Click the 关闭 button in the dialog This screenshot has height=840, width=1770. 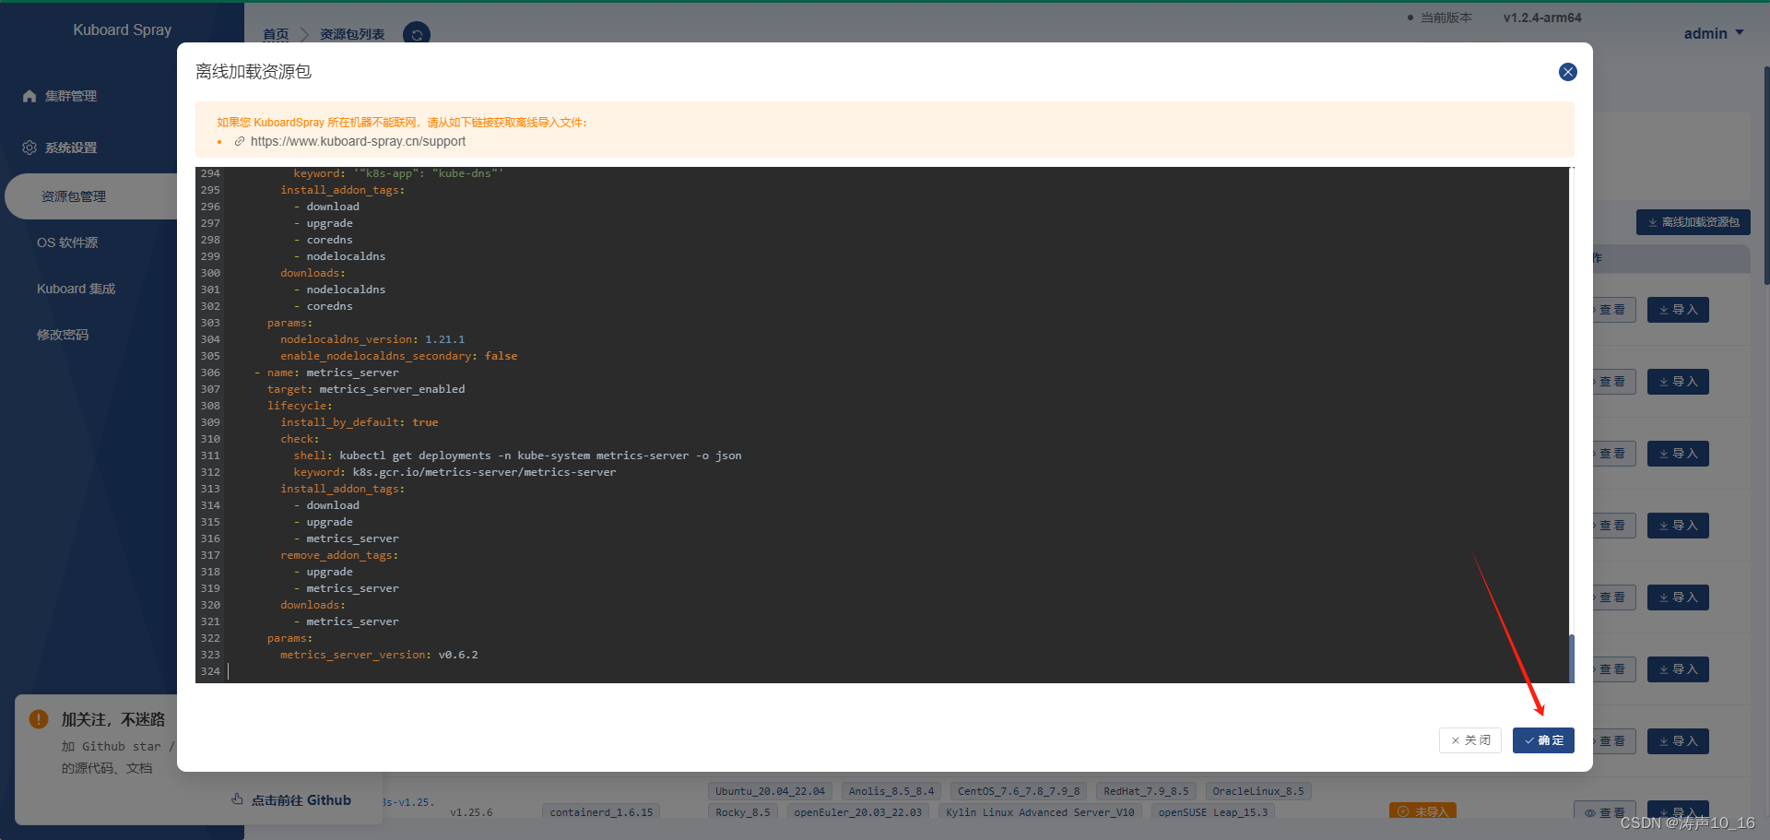1470,740
